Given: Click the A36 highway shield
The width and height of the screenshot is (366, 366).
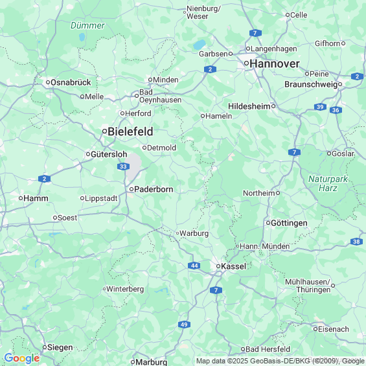Looking at the screenshot, I should tap(336, 110).
